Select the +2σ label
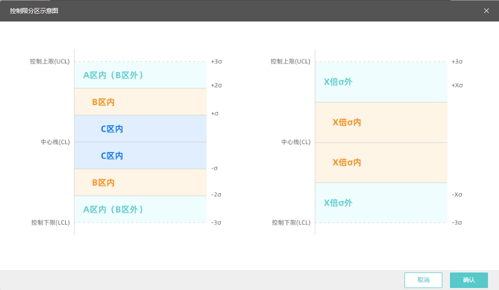499x290 pixels. point(216,85)
